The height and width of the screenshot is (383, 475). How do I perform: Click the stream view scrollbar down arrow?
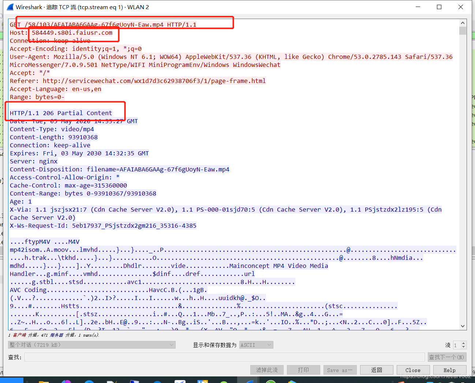click(x=463, y=326)
